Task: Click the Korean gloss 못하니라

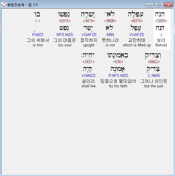Action: [110, 40]
